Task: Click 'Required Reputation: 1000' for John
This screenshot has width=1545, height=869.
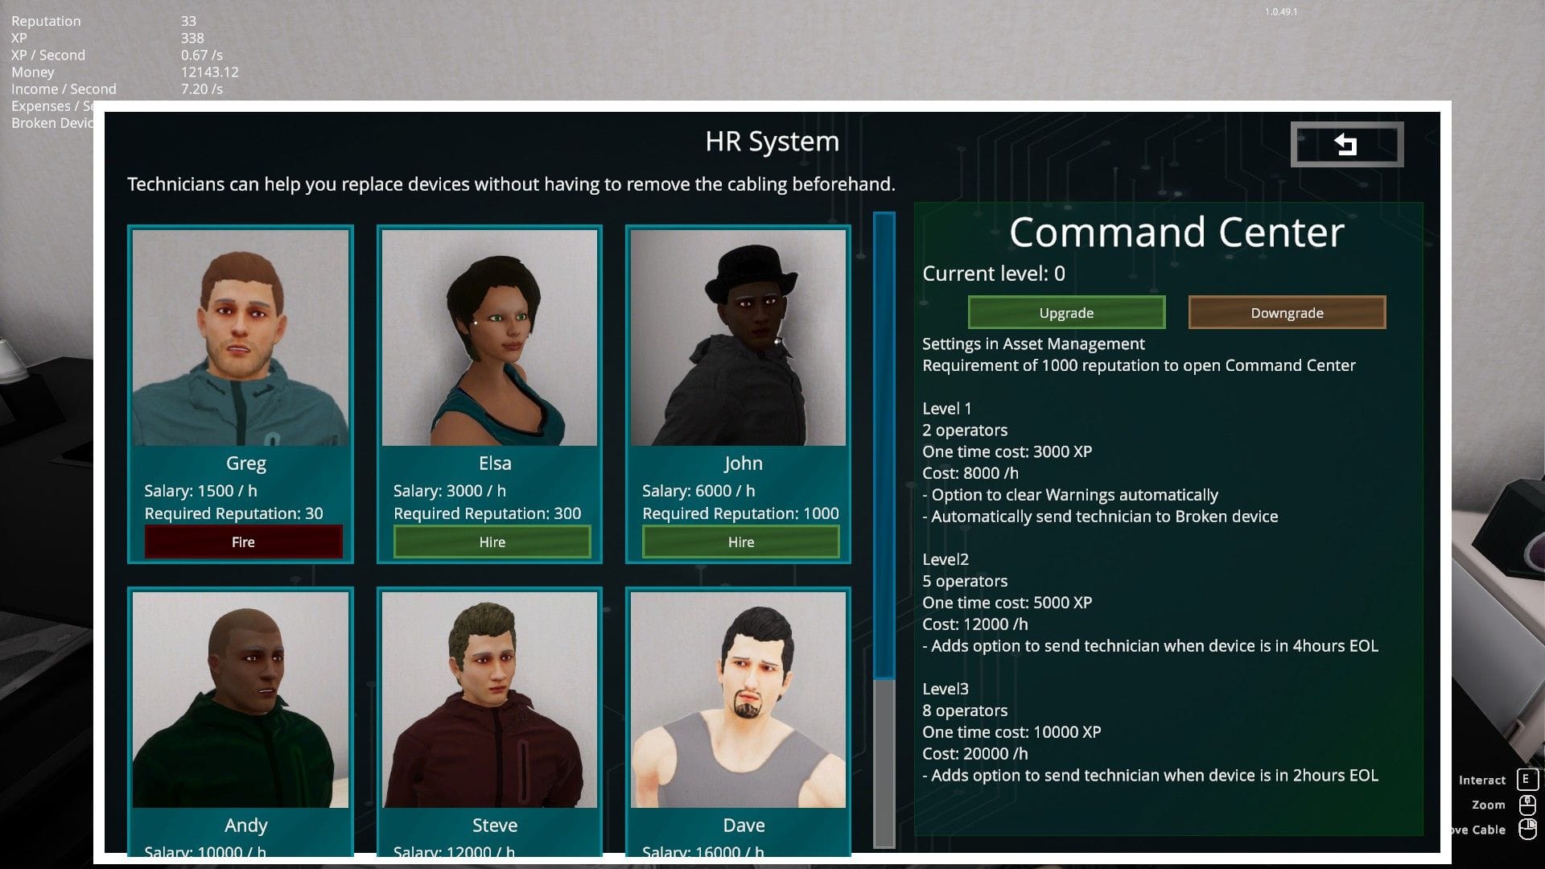Action: click(740, 513)
